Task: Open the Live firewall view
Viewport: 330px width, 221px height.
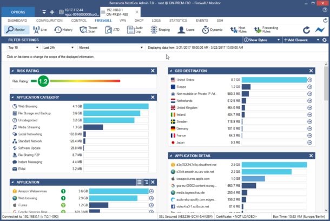Action: [40, 30]
